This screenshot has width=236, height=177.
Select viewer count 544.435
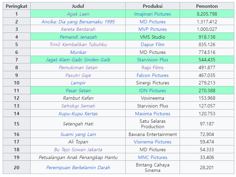[x=207, y=60]
